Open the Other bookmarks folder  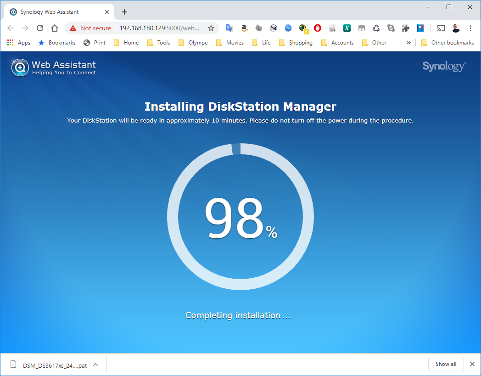pyautogui.click(x=447, y=43)
